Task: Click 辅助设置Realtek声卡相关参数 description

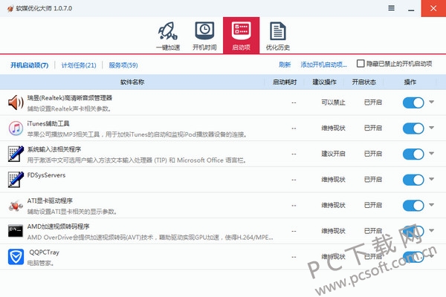Action: click(69, 109)
